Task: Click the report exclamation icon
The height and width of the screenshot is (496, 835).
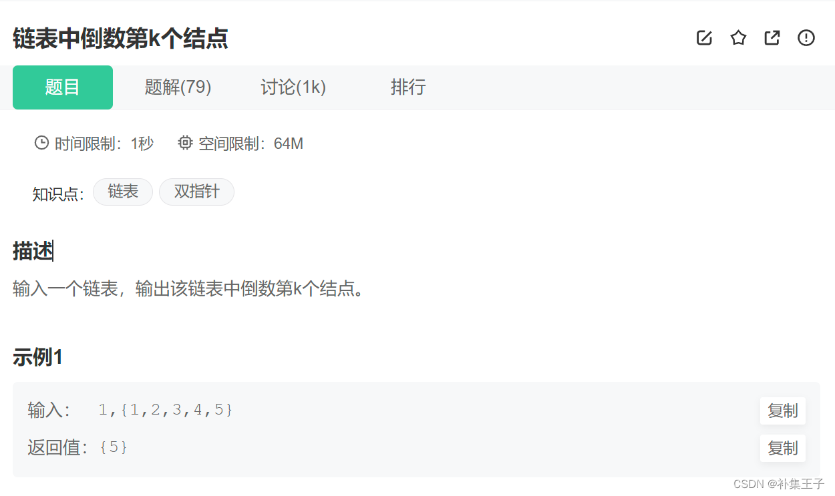Action: pos(806,38)
